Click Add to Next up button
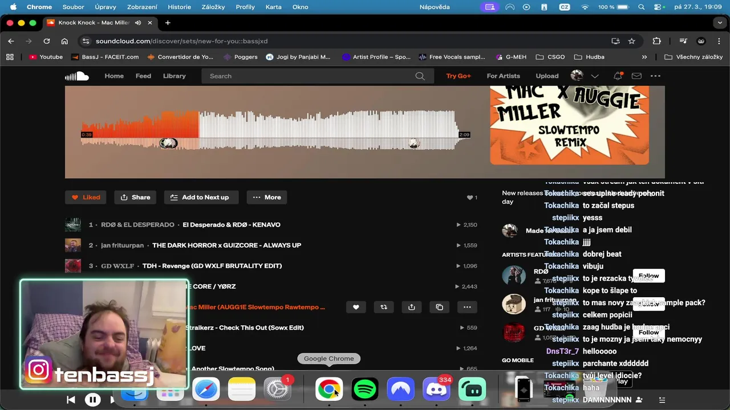The height and width of the screenshot is (410, 730). [x=201, y=197]
